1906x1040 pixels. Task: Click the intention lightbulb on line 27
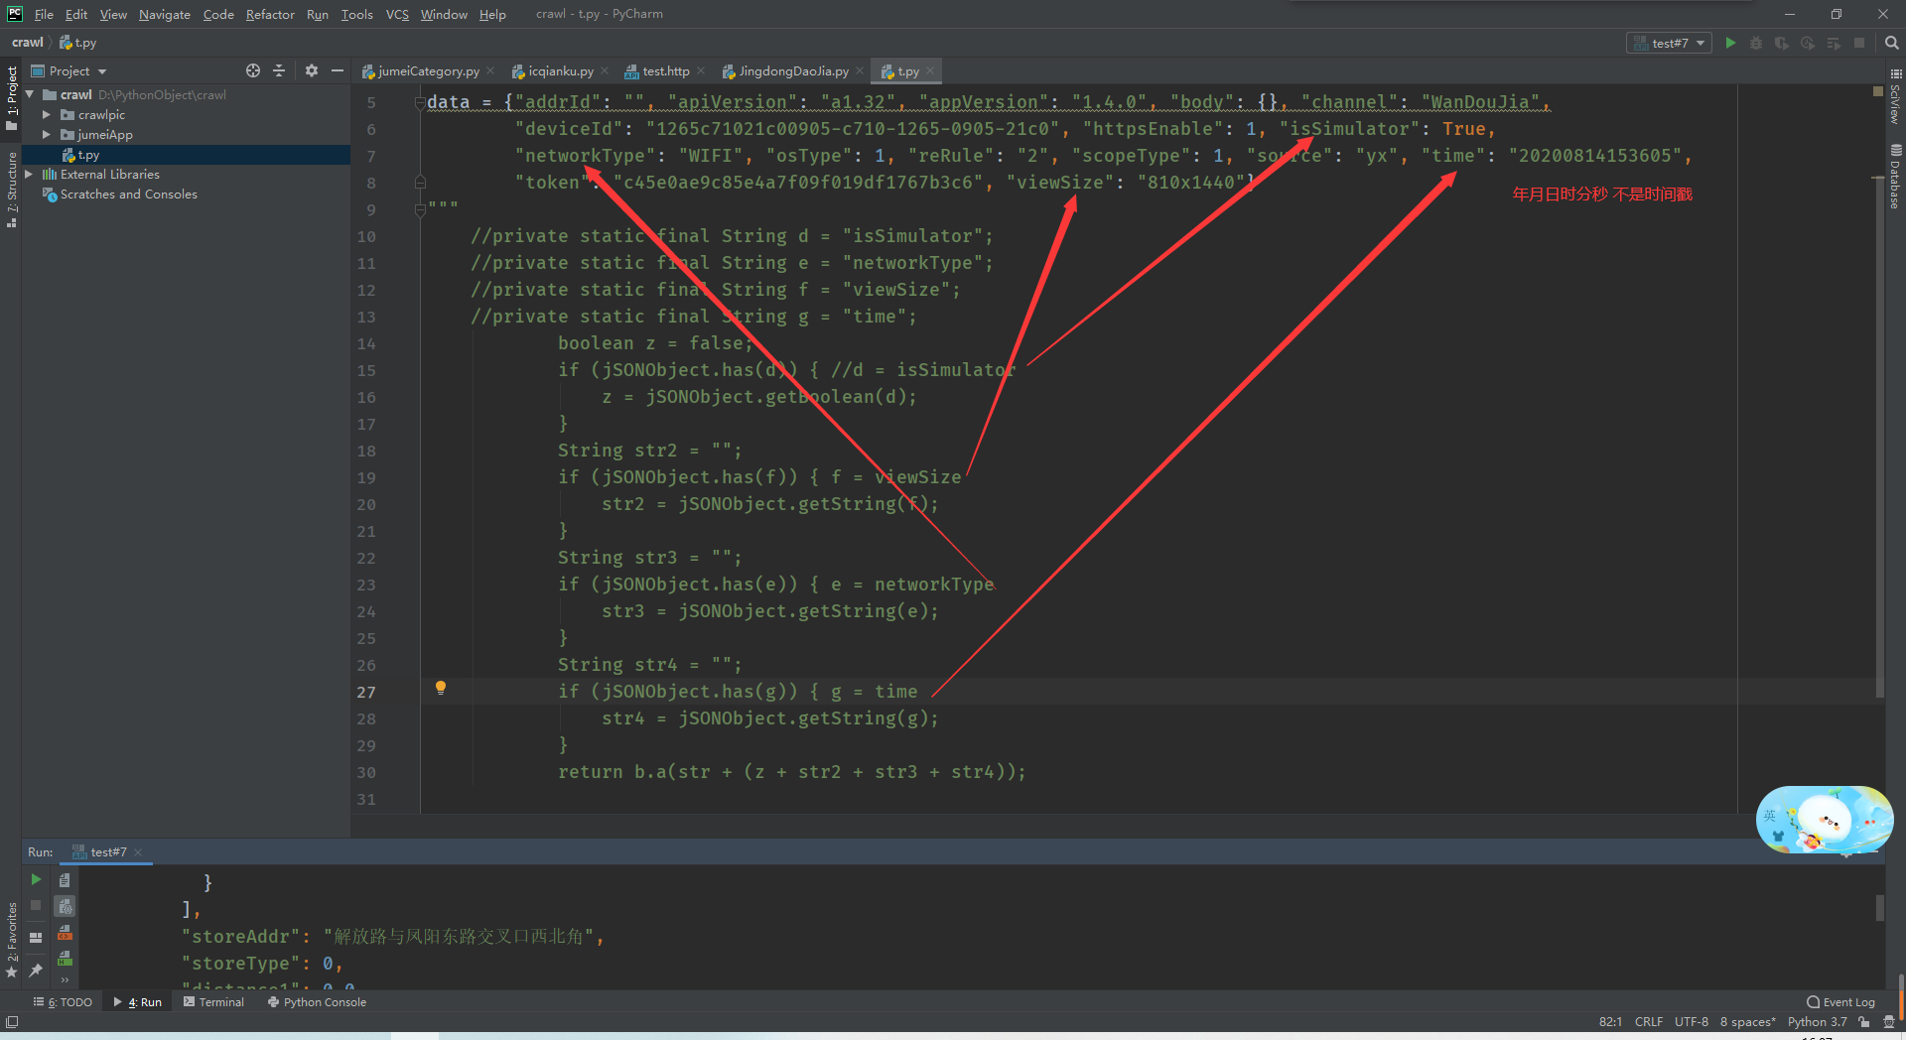coord(441,688)
